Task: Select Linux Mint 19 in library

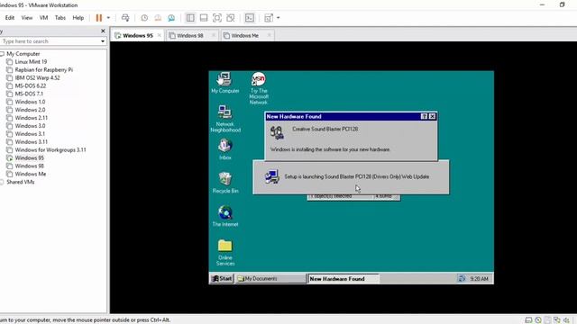Action: point(31,62)
